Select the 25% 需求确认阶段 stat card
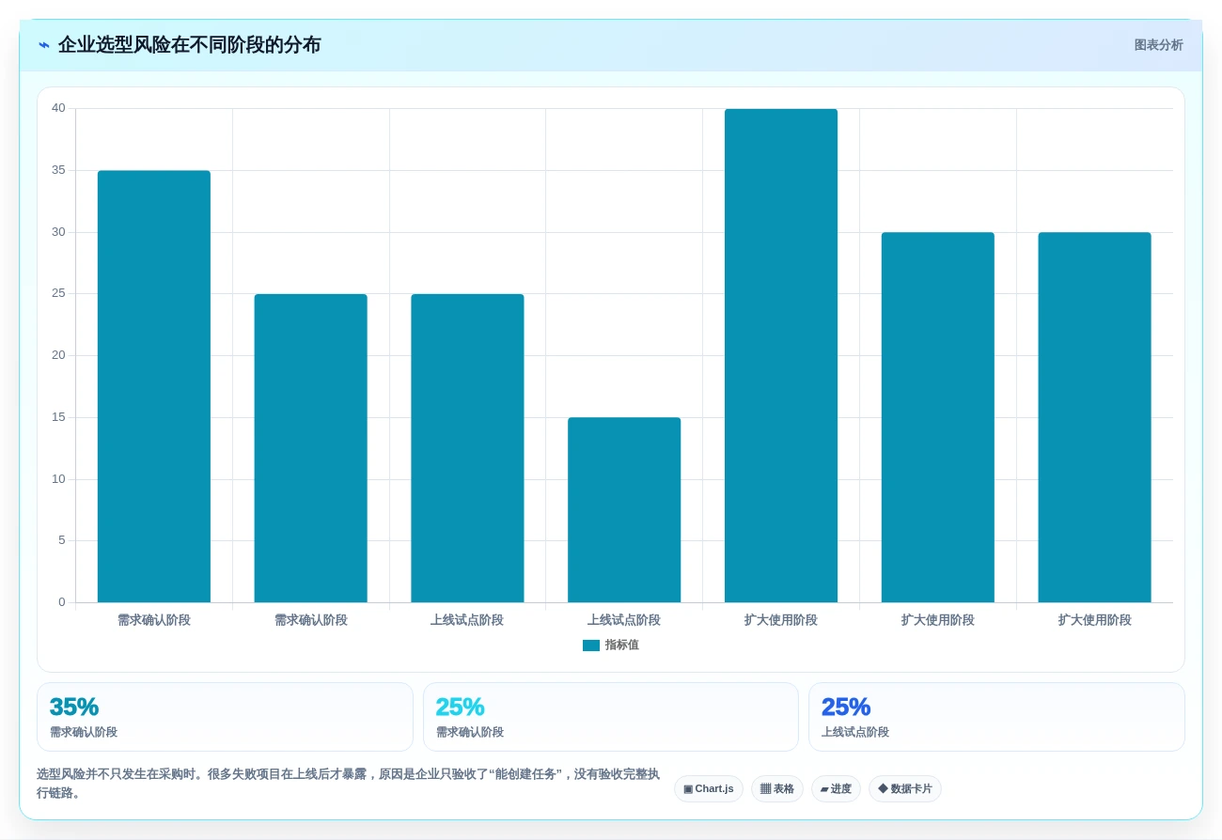Screen dimensions: 1222x840 click(x=611, y=717)
